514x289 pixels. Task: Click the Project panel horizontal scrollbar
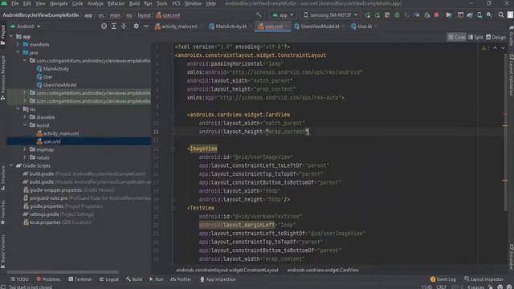pos(63,272)
